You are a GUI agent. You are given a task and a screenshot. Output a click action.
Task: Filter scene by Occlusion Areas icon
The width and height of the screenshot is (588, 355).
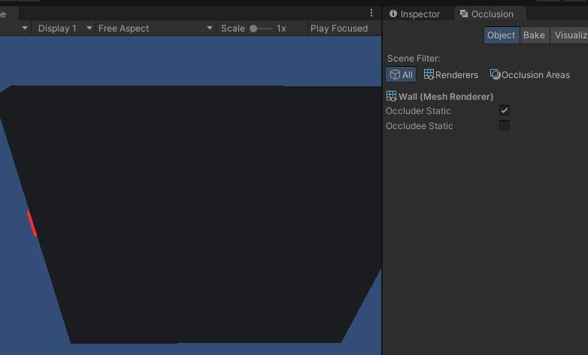coord(495,74)
